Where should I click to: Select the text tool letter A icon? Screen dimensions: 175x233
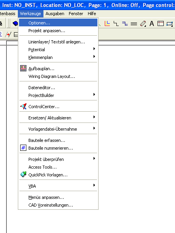pyautogui.click(x=152, y=24)
